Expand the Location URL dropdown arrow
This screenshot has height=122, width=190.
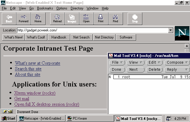(170, 30)
